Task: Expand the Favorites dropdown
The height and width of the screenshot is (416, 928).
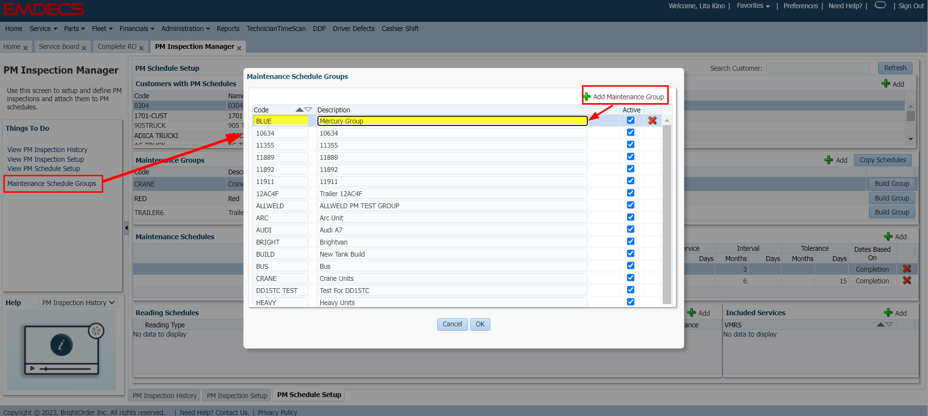Action: [x=753, y=6]
